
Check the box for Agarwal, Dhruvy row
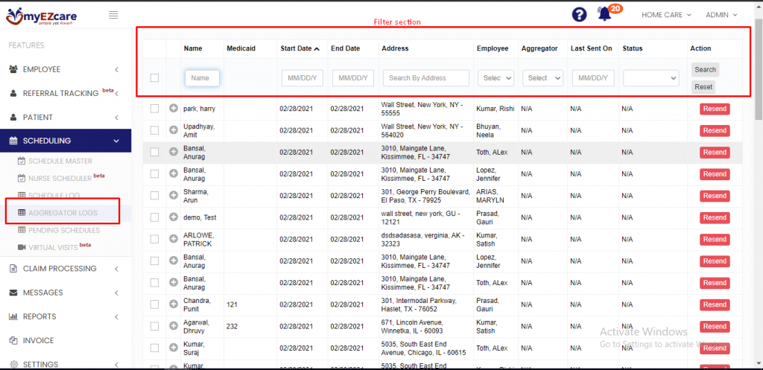(x=154, y=326)
